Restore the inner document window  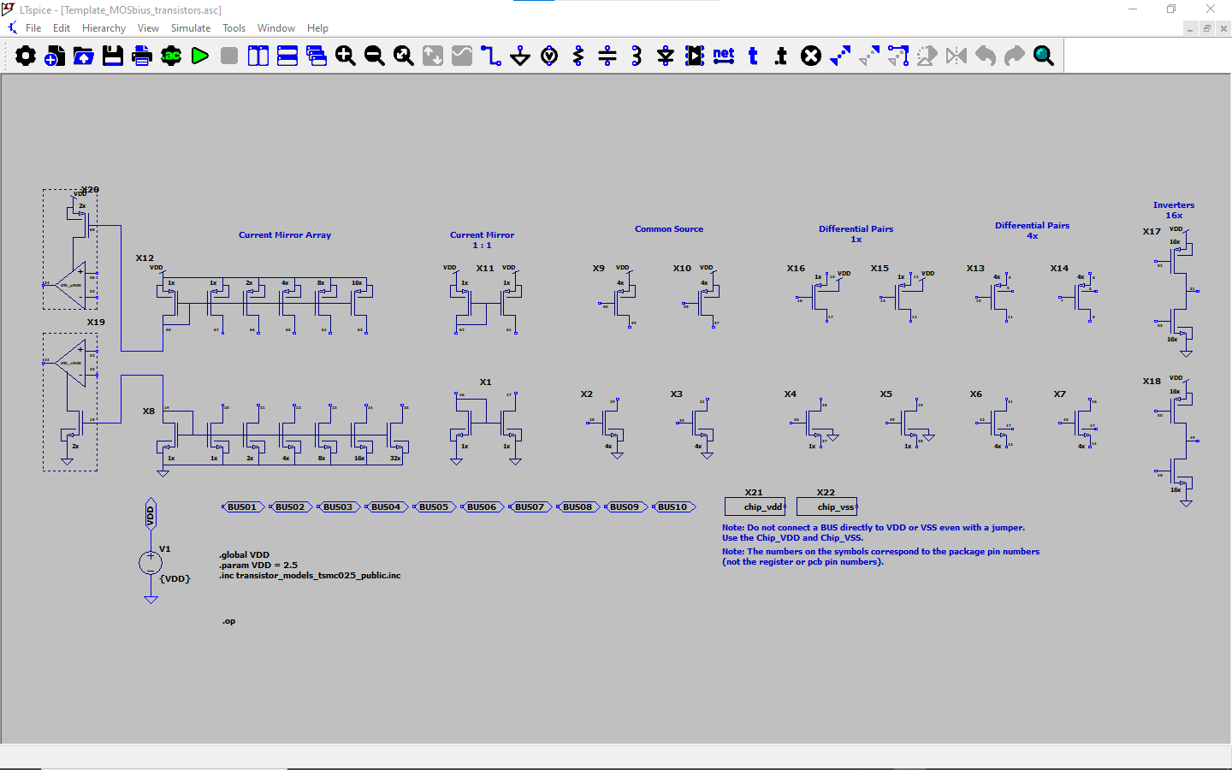point(1207,28)
